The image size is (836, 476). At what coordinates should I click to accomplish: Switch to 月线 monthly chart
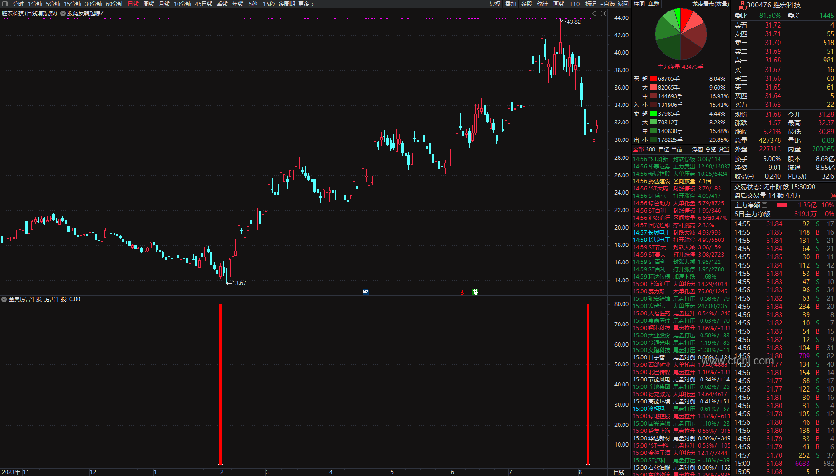tap(164, 4)
